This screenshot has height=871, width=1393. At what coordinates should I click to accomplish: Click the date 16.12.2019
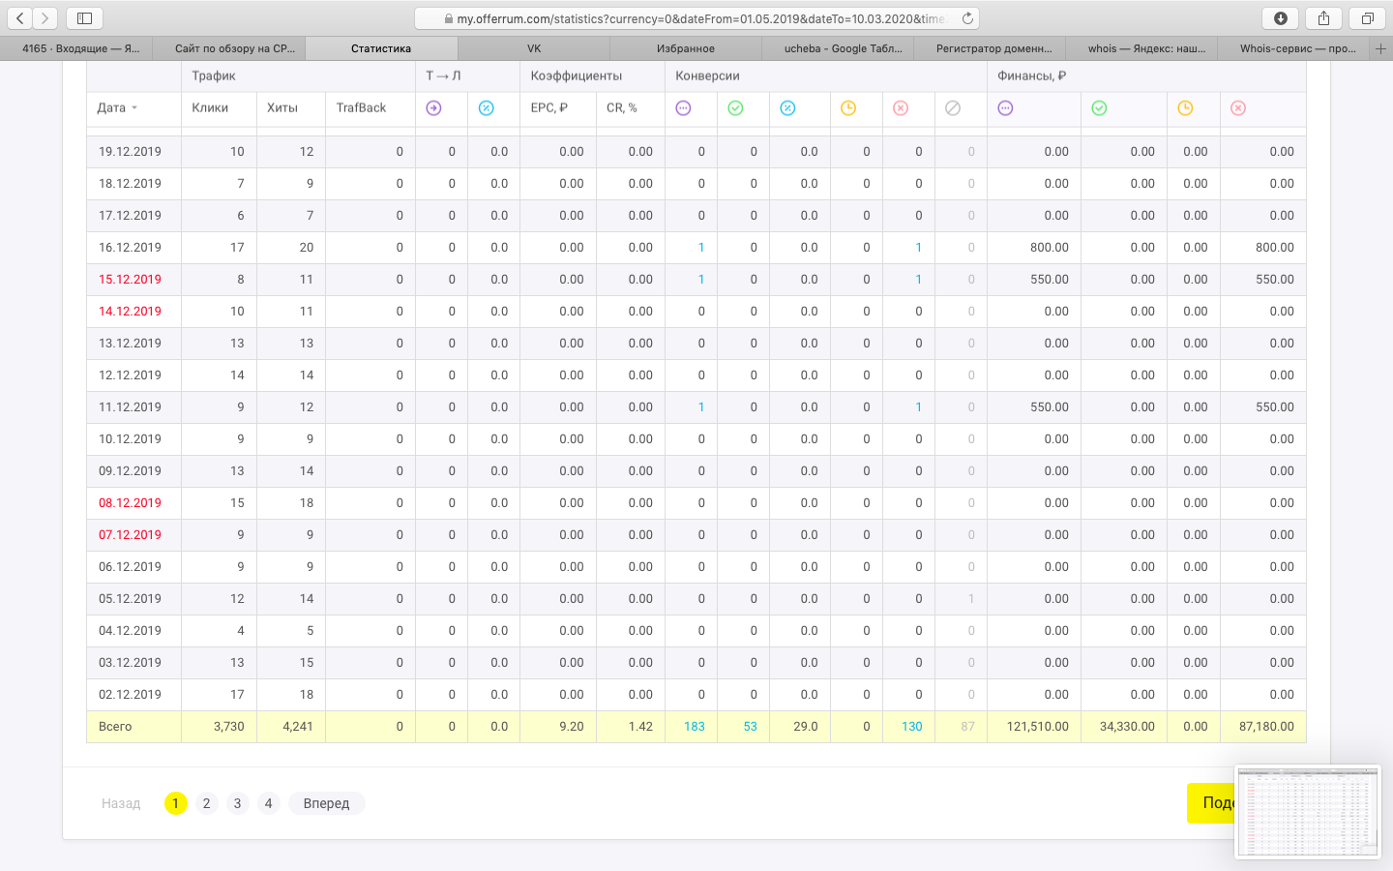(130, 248)
